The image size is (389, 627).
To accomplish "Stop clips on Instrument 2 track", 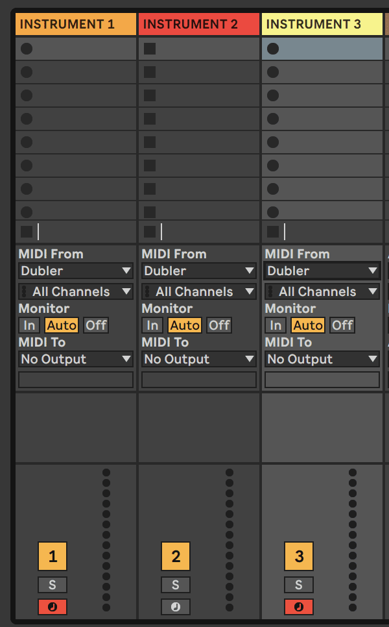I will (150, 232).
